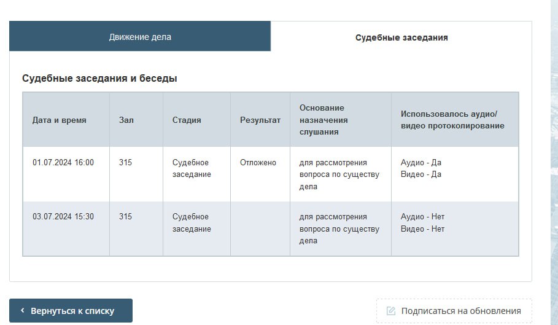
Task: Select the 01.07.2024 16:00 date cell
Action: click(63, 163)
